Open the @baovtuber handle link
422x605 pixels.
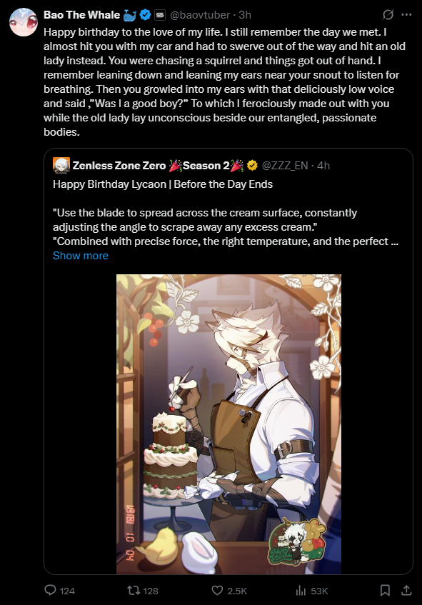200,15
